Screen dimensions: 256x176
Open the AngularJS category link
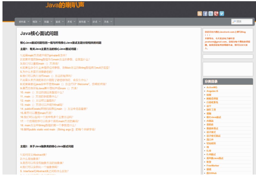tap(212, 91)
